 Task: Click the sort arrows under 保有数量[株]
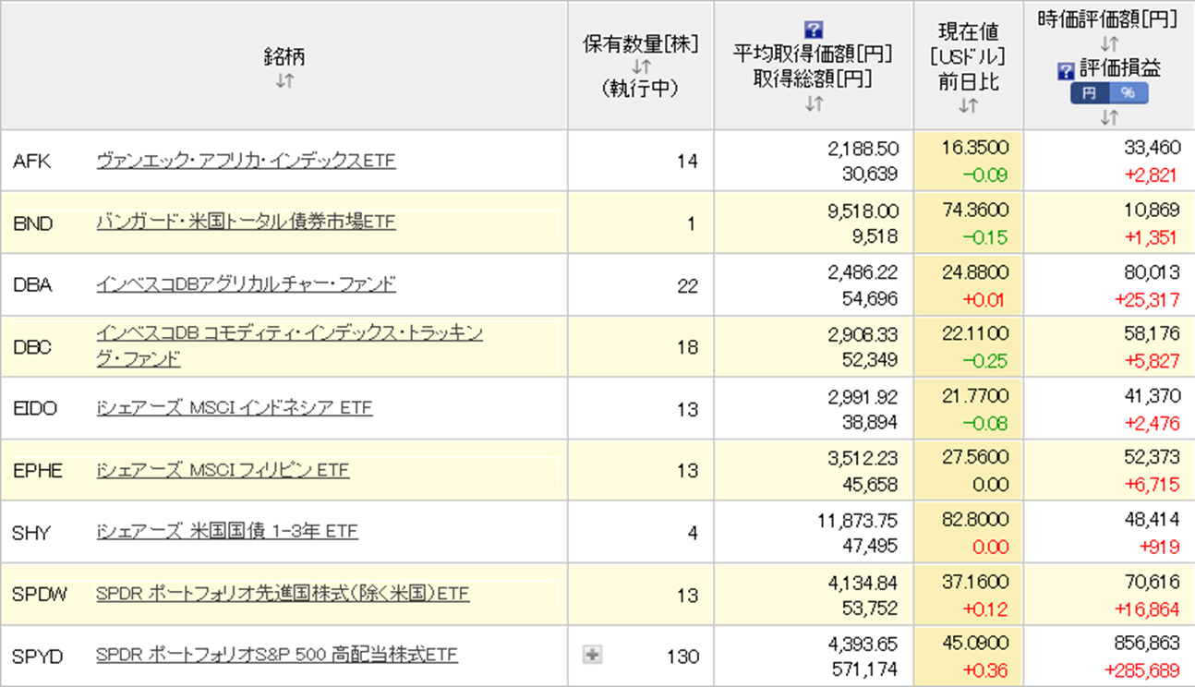click(x=641, y=66)
